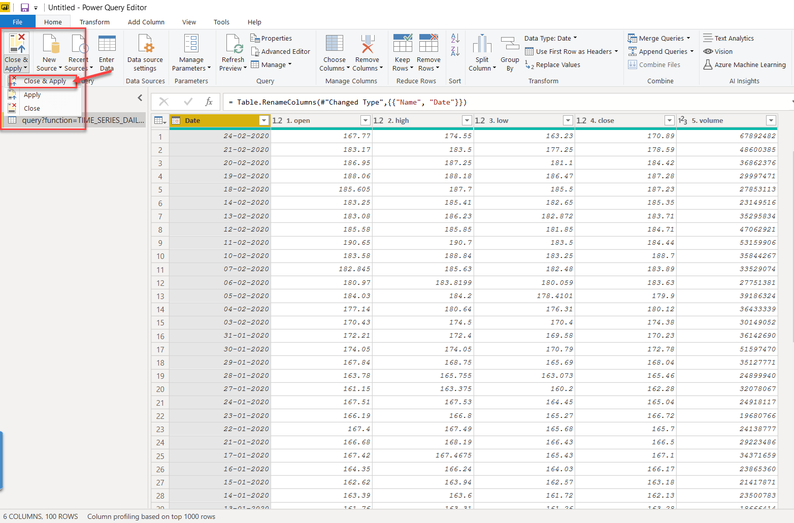Select Close & Apply from the dropdown menu
The width and height of the screenshot is (794, 523).
click(x=45, y=81)
